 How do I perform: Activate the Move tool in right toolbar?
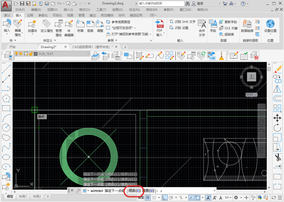[277, 118]
